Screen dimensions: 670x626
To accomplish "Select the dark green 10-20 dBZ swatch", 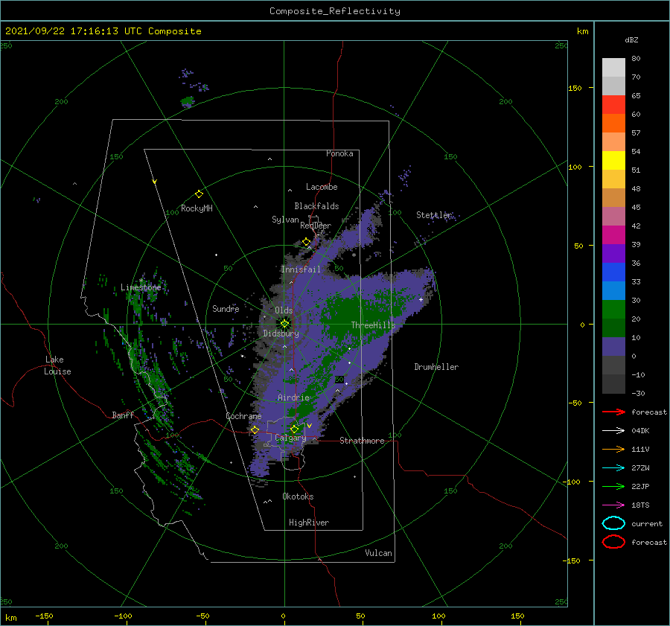I will [x=613, y=328].
